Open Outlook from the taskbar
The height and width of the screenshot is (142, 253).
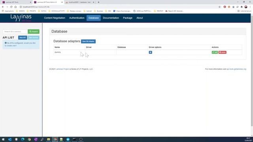[10, 139]
